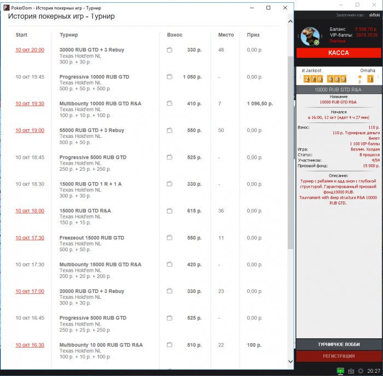Open the red 10 окт 17:30 Freezeout link
Image resolution: width=383 pixels, height=376 pixels.
[x=30, y=238]
